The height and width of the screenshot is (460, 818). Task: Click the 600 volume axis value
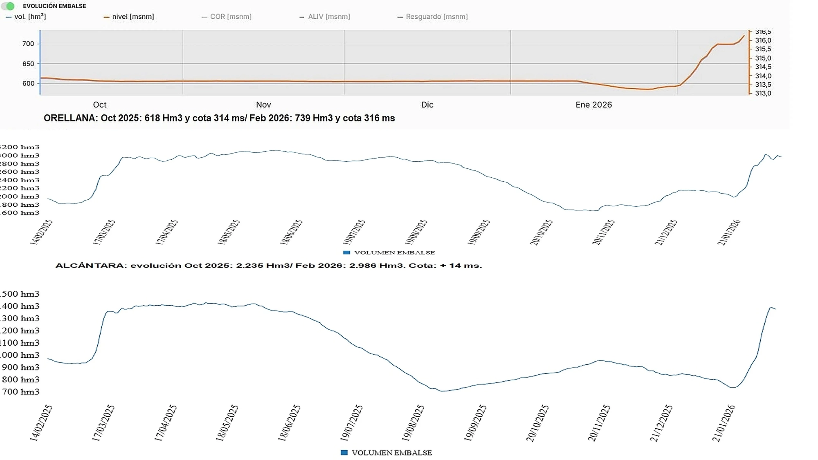[x=28, y=83]
